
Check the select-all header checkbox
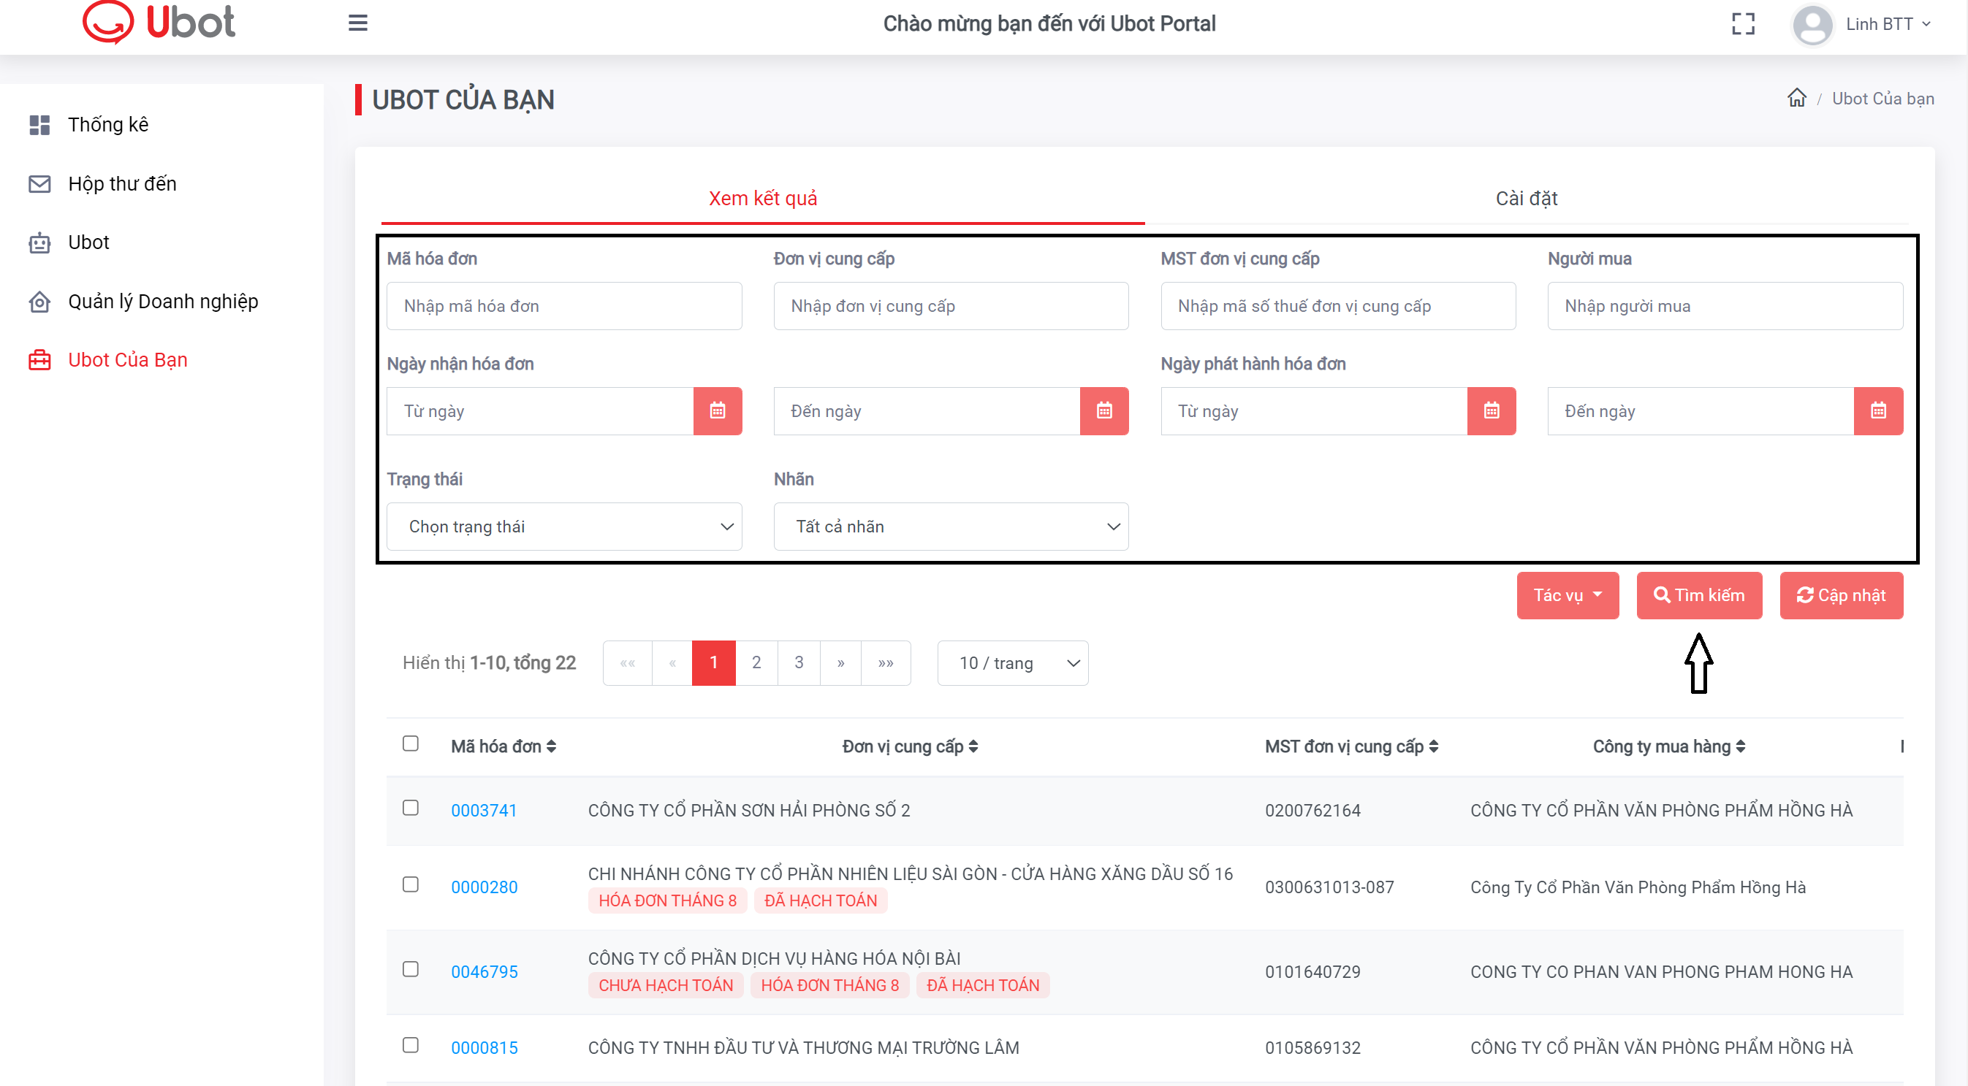[410, 743]
